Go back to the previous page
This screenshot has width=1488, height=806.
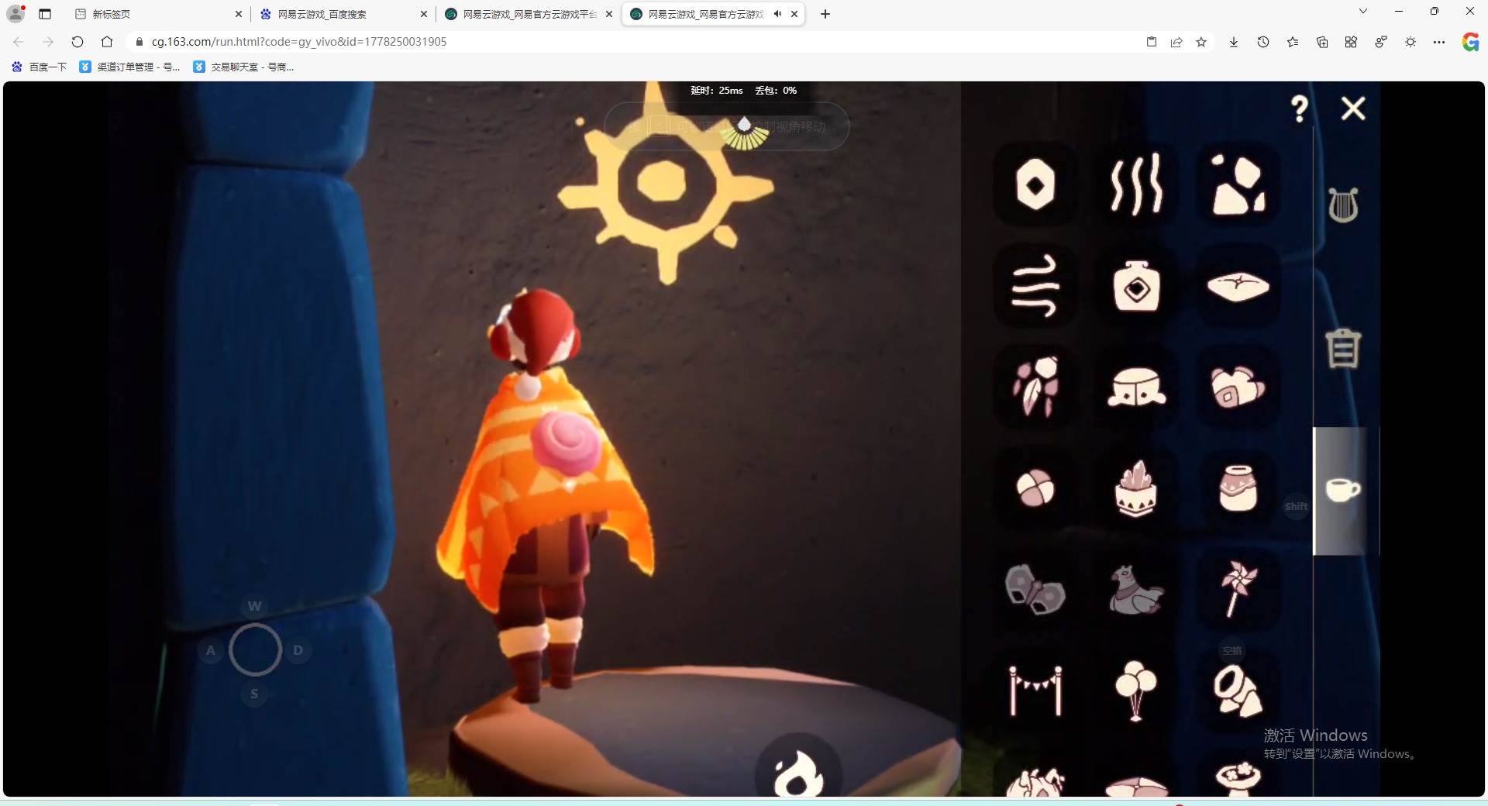point(19,42)
